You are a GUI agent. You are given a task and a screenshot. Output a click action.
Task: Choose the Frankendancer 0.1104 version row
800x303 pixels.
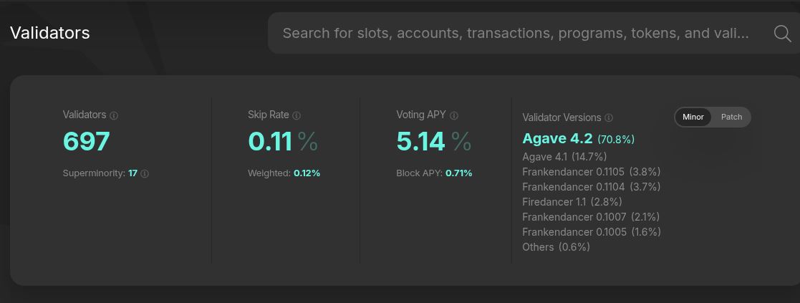592,187
